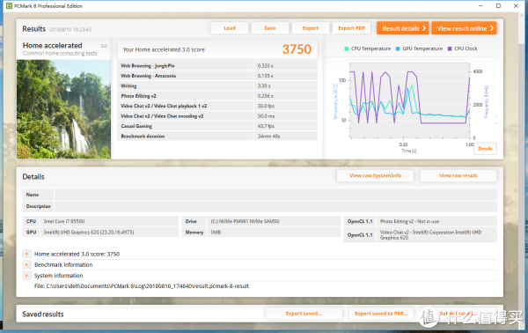Image resolution: width=528 pixels, height=333 pixels.
Task: Click Export PDF button
Action: pos(351,28)
